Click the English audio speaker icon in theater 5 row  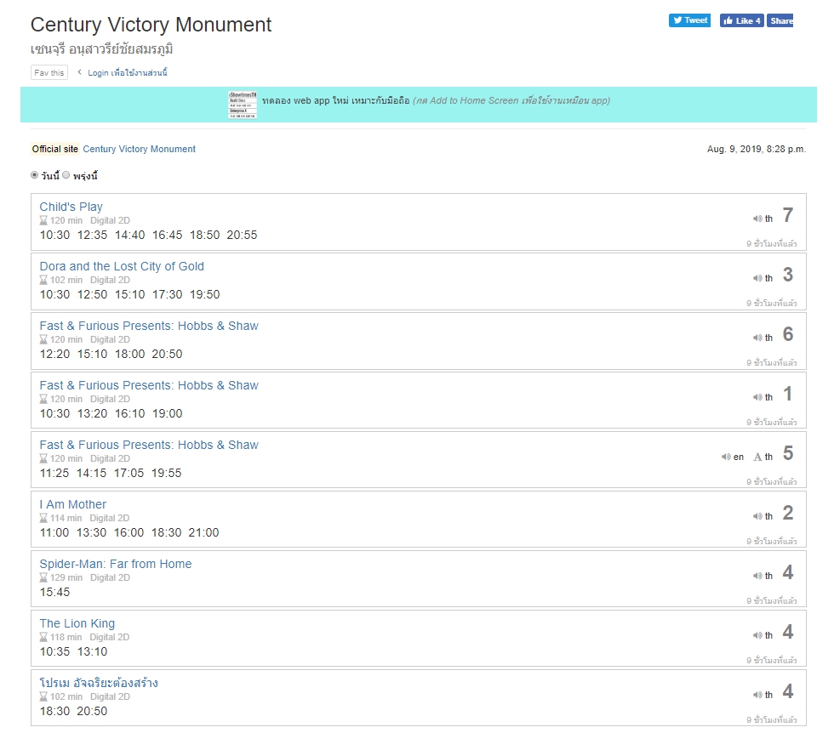pyautogui.click(x=726, y=457)
